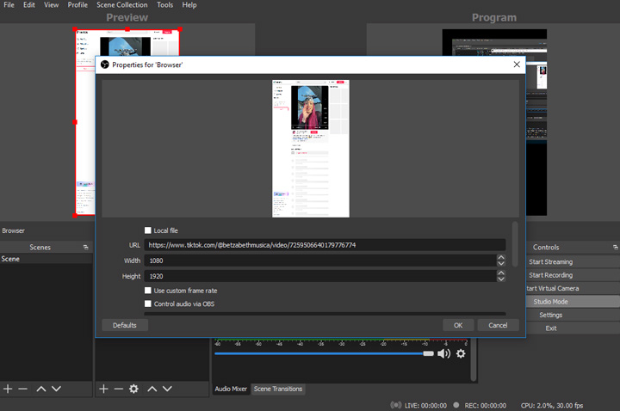Increase Width value with up arrow
620x411 pixels.
(x=501, y=257)
